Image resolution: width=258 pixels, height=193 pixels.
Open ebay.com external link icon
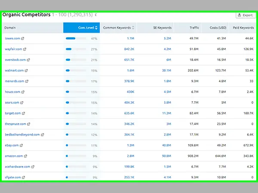21,145
